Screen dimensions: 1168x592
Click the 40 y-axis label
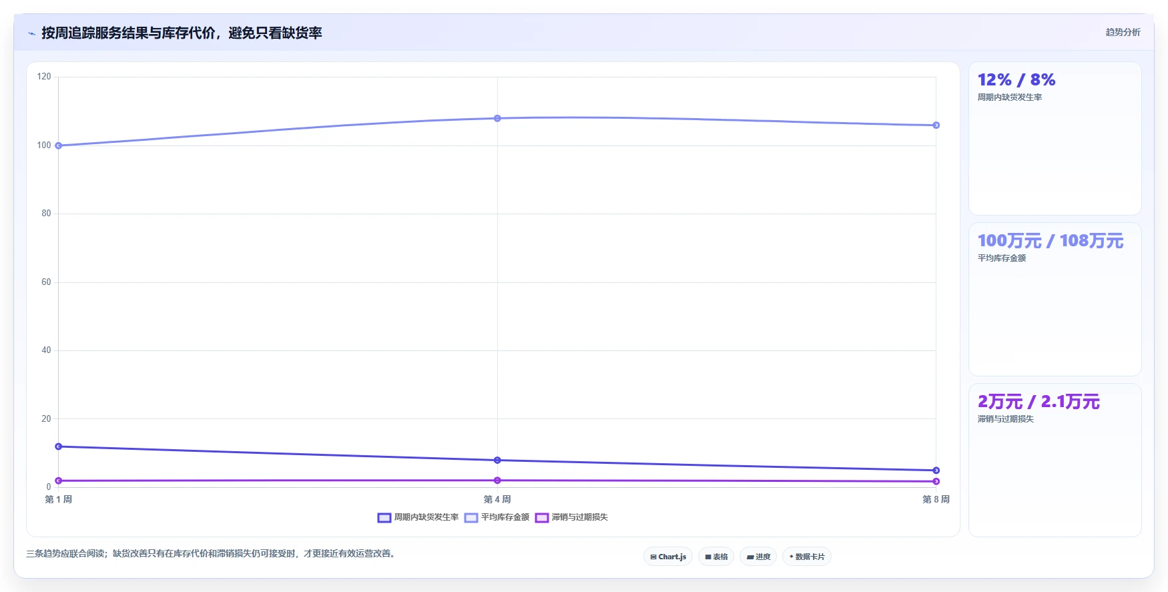click(46, 350)
